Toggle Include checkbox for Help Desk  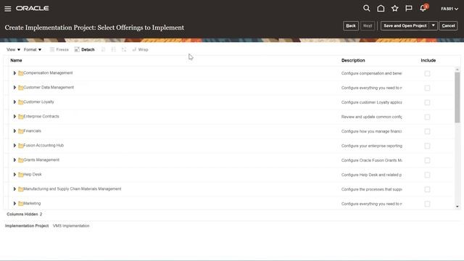(x=427, y=175)
